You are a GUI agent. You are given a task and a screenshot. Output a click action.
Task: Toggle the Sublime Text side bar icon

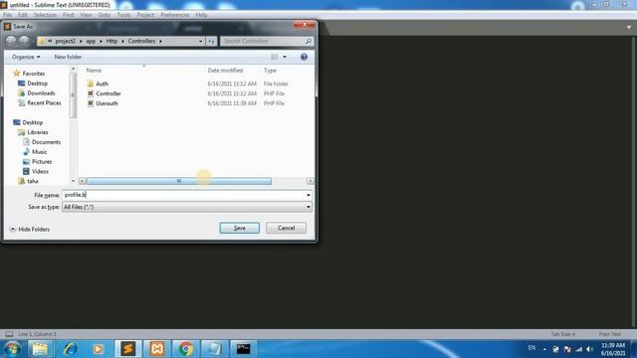coord(9,334)
